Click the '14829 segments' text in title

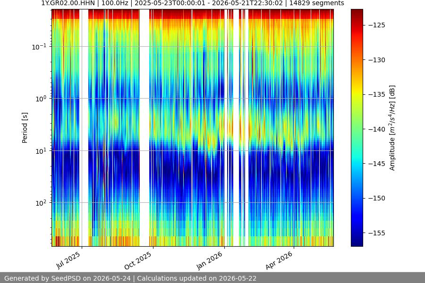point(316,3)
